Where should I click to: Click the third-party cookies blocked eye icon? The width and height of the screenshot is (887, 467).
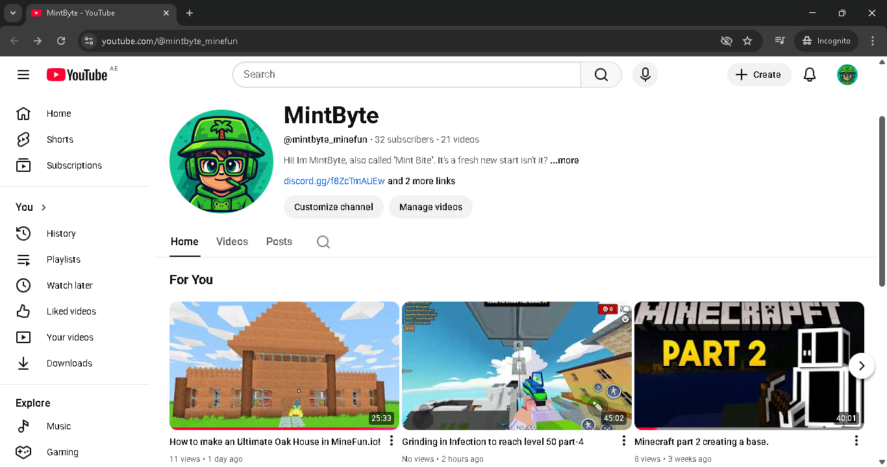pos(726,41)
